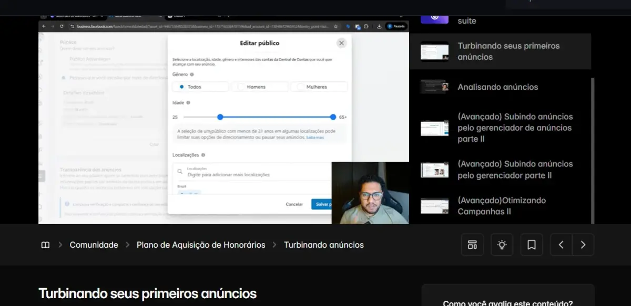631x306 pixels.
Task: Click info icon beside Idade
Action: click(x=188, y=103)
